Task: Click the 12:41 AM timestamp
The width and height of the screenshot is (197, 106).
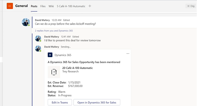Action: click(x=66, y=37)
